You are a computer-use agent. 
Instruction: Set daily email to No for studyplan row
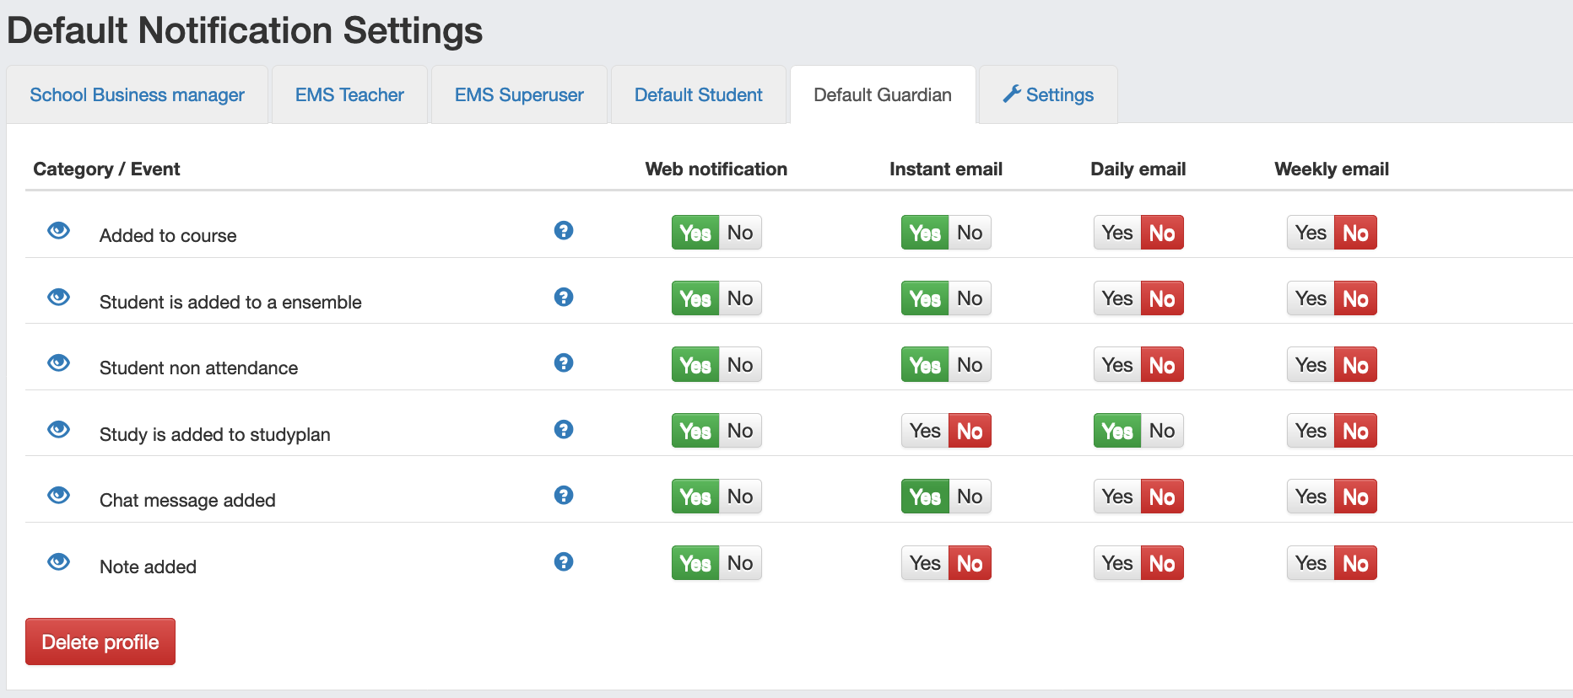click(x=1162, y=431)
